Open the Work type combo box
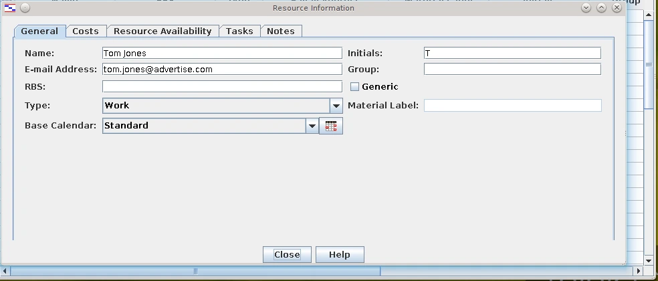The image size is (658, 281). pyautogui.click(x=223, y=106)
